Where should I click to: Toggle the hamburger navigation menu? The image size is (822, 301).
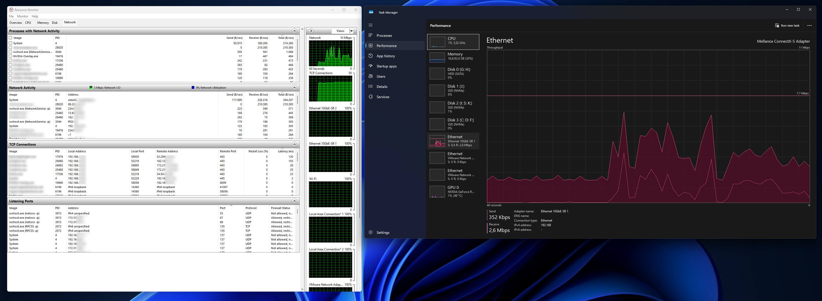[371, 25]
